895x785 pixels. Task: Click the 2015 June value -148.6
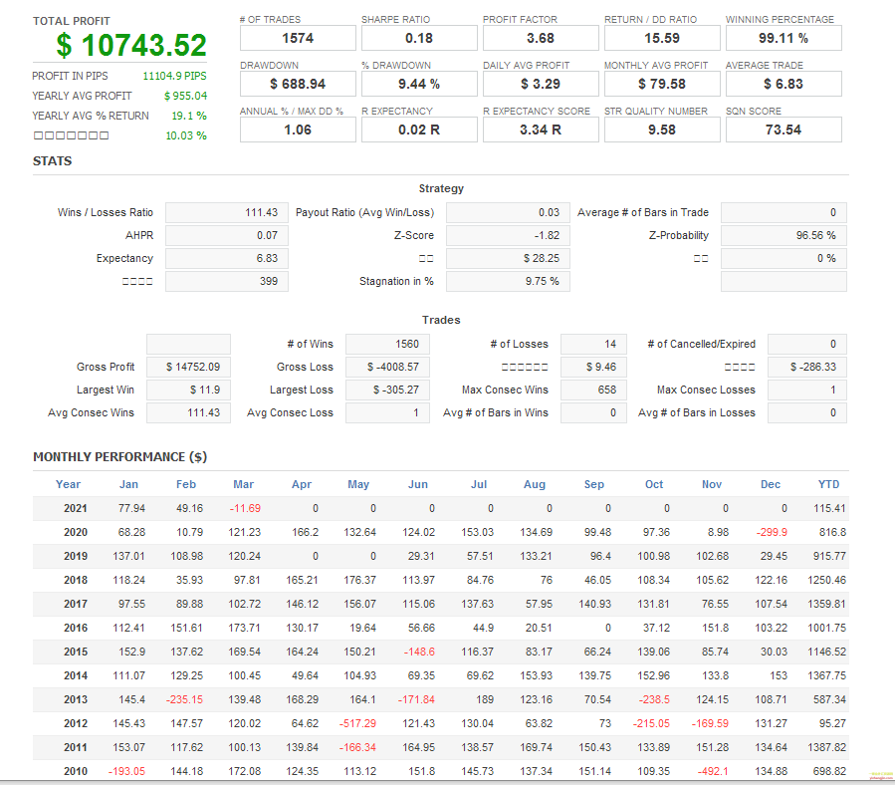419,652
